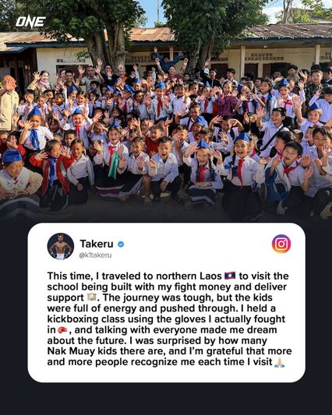The width and height of the screenshot is (332, 415).
Task: Click the school building emoji after 'support'
Action: (x=92, y=297)
